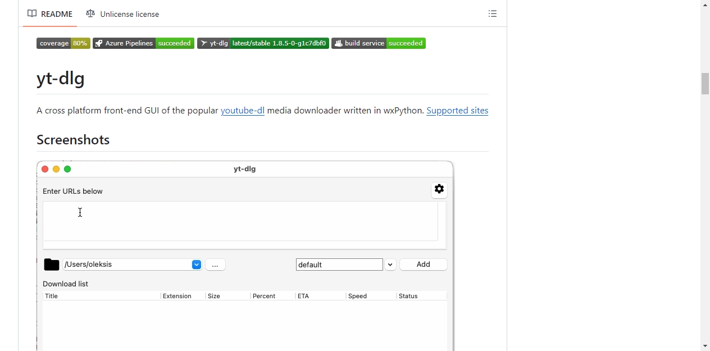Click the Title column header
Screen dimensions: 710x351
102,296
